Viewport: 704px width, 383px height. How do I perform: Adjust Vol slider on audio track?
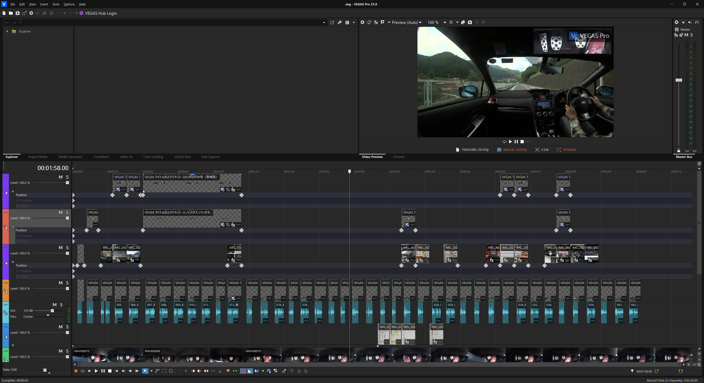[52, 311]
